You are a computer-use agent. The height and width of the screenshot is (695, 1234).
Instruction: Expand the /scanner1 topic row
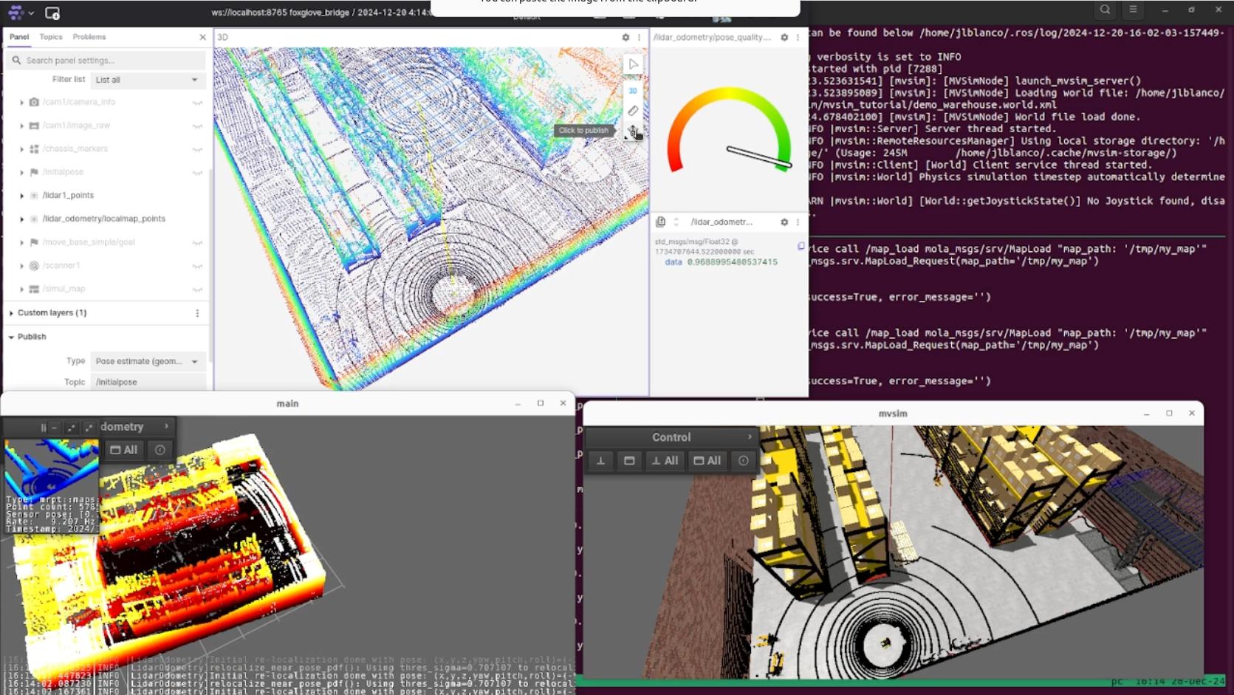click(21, 266)
